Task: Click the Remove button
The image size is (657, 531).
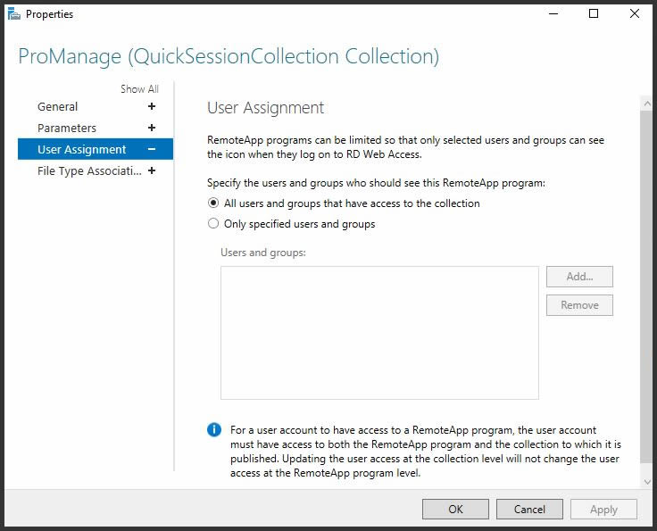Action: [579, 305]
